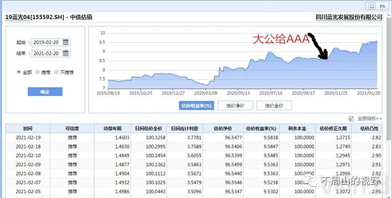Viewport: 392px width, 198px height.
Task: Sort by 日间估价全价 column header
Action: tap(148, 128)
